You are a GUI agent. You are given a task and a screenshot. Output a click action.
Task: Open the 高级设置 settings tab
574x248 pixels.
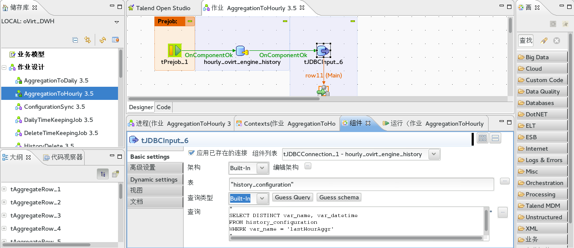point(143,168)
